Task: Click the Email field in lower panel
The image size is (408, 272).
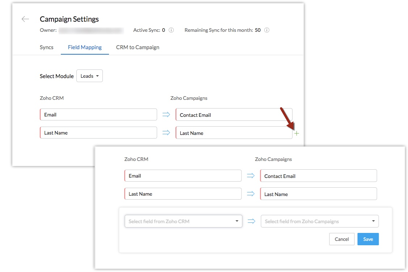Action: pyautogui.click(x=183, y=176)
